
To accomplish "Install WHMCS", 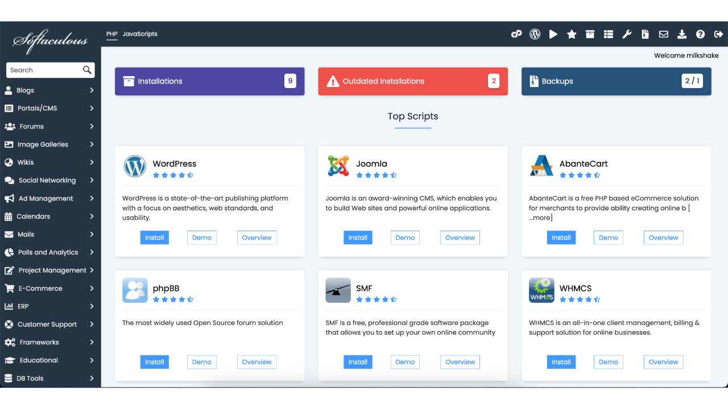I will click(x=561, y=362).
